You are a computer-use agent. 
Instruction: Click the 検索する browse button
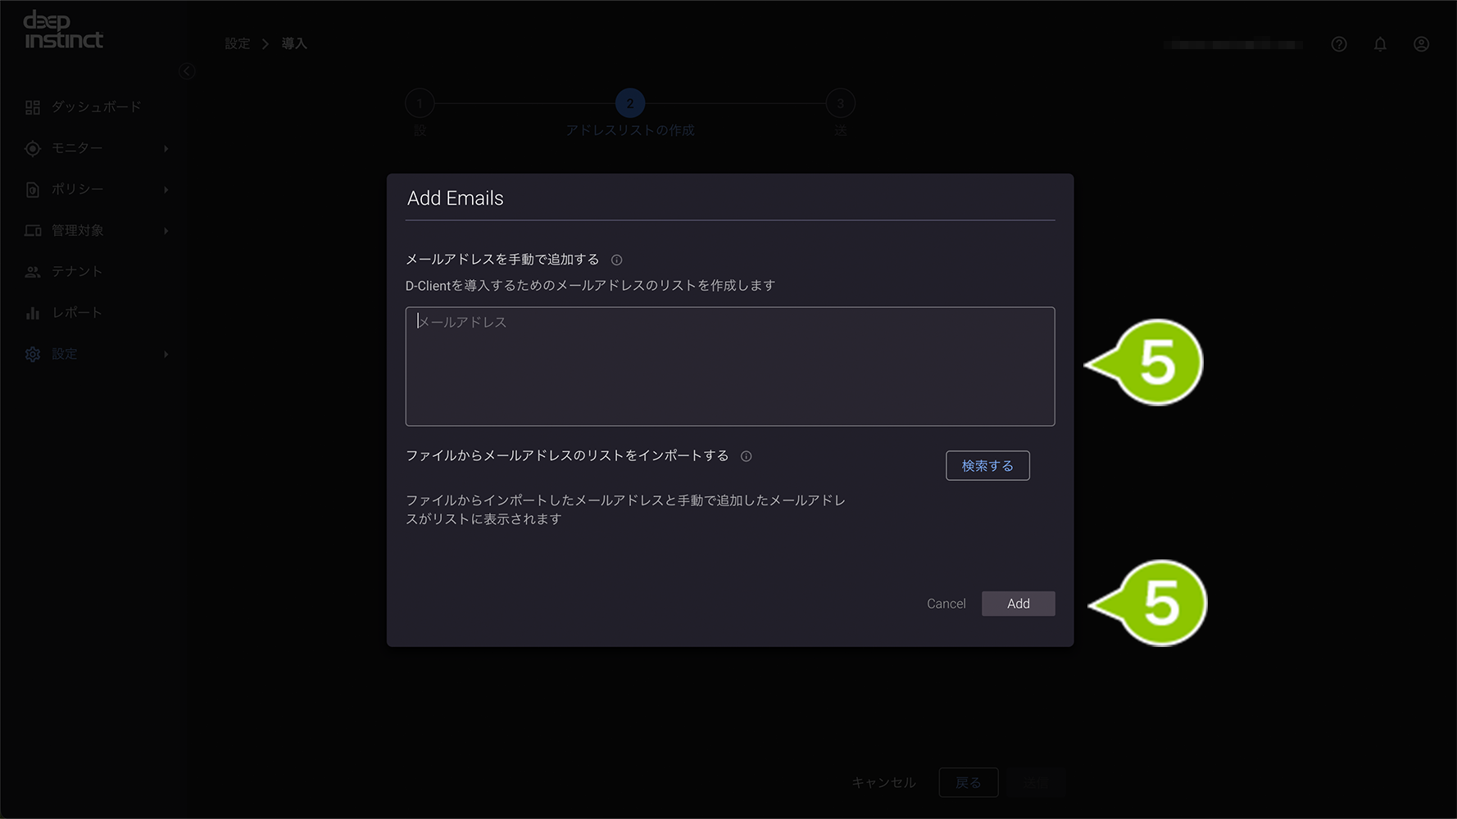pos(987,465)
